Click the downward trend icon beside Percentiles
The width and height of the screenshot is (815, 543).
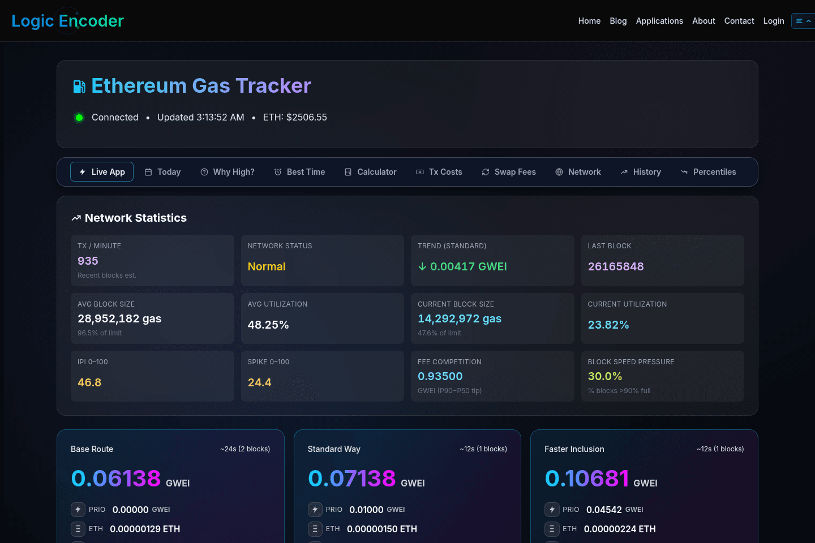tap(684, 172)
